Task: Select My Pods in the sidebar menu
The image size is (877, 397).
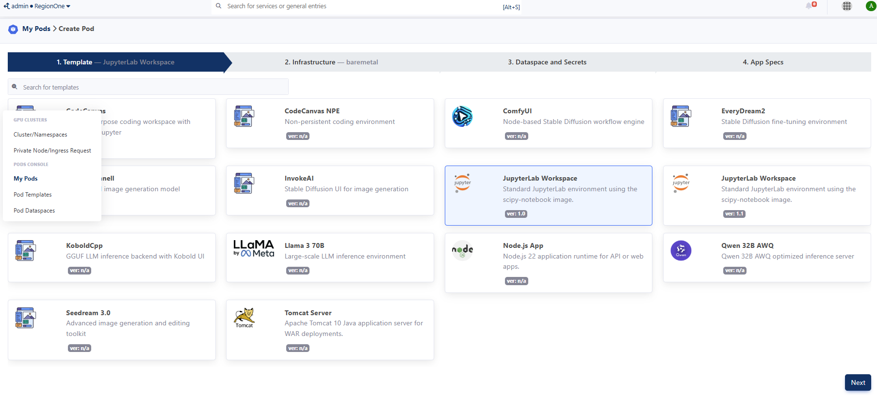Action: [x=26, y=179]
